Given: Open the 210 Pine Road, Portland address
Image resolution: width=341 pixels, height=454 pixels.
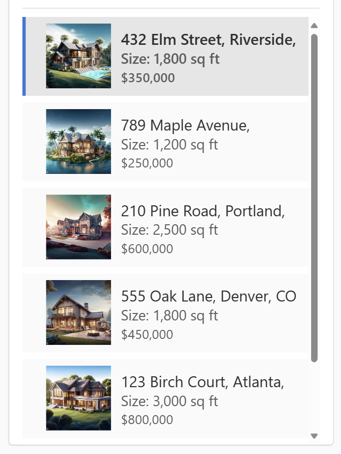Looking at the screenshot, I should pyautogui.click(x=203, y=211).
